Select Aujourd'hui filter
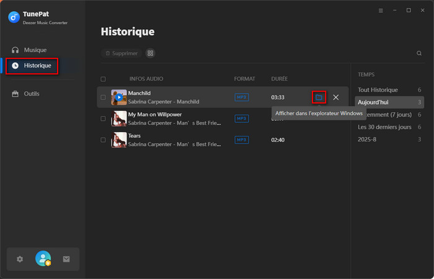Image resolution: width=434 pixels, height=279 pixels. click(389, 102)
